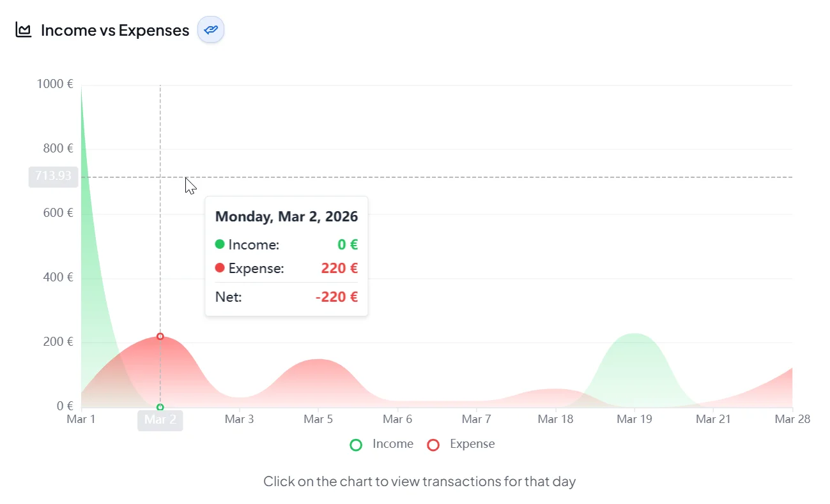The height and width of the screenshot is (504, 830).
Task: Toggle the Income series via its legend label
Action: (x=392, y=444)
